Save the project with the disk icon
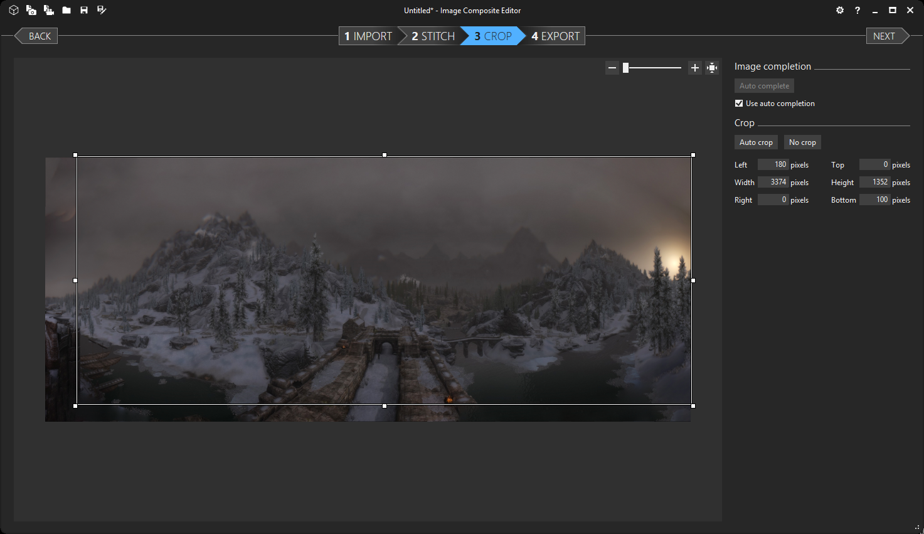The height and width of the screenshot is (534, 924). [x=84, y=10]
